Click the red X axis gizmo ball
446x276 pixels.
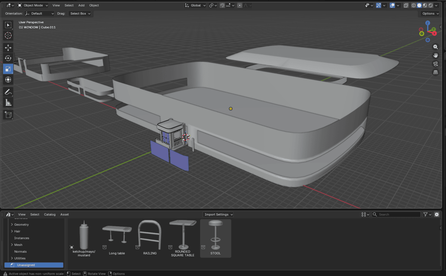click(434, 33)
